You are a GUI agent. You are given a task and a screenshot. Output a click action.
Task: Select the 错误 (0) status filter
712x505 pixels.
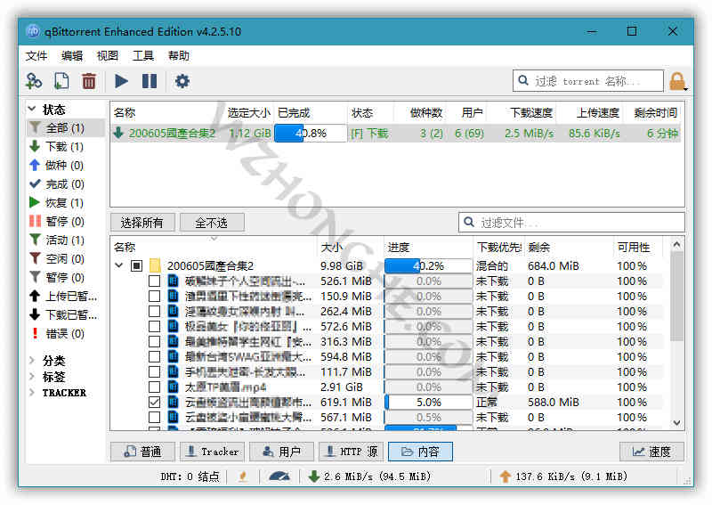coord(56,334)
